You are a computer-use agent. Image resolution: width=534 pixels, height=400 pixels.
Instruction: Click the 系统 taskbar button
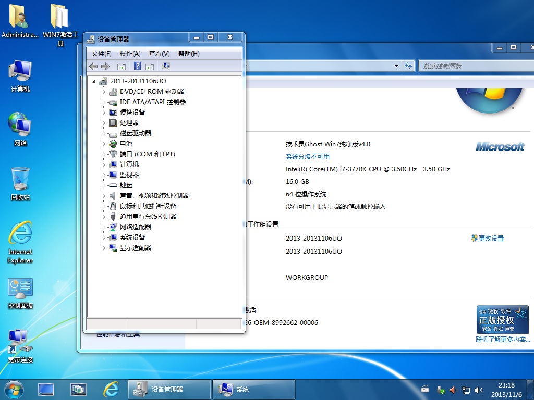(254, 390)
